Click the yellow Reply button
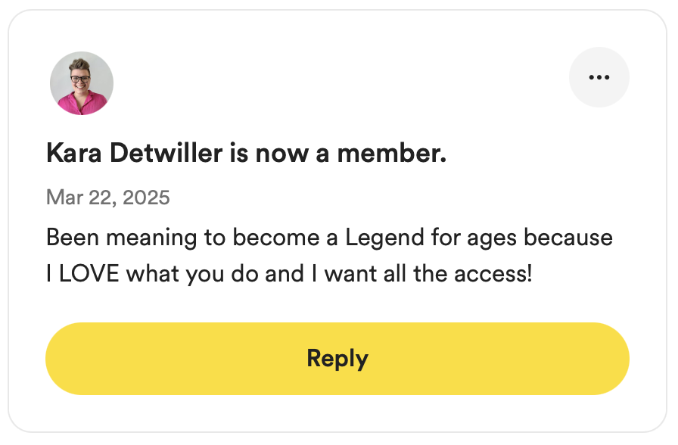Viewport: 678px width, 445px height. [x=337, y=359]
